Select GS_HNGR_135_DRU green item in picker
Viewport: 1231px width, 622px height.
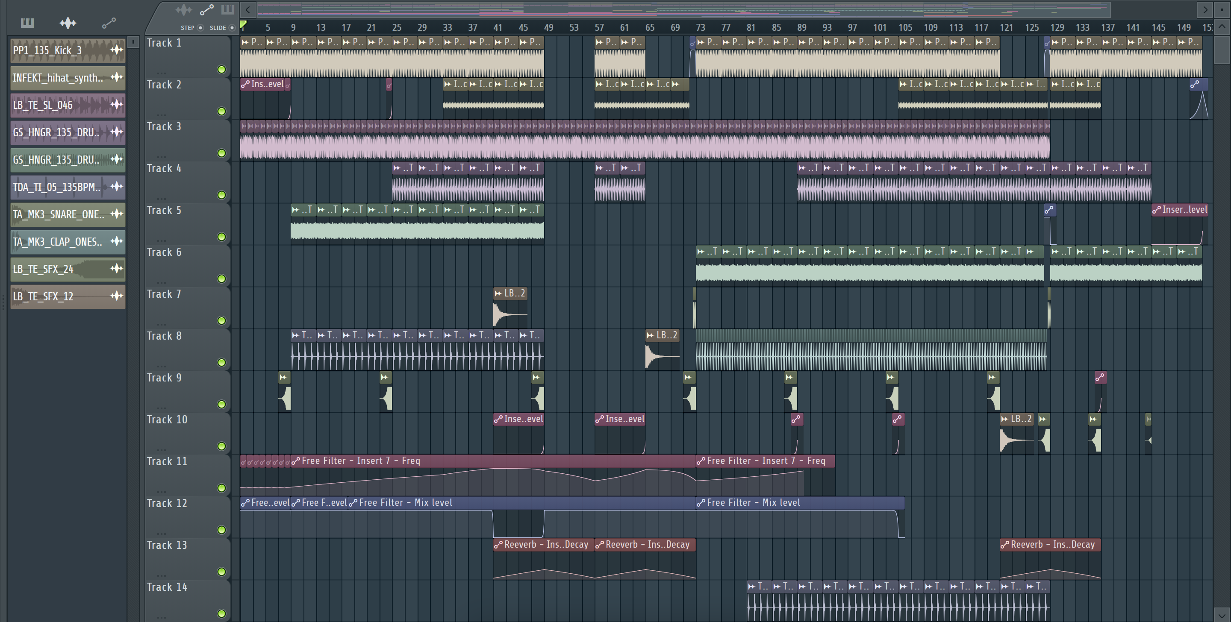(68, 160)
